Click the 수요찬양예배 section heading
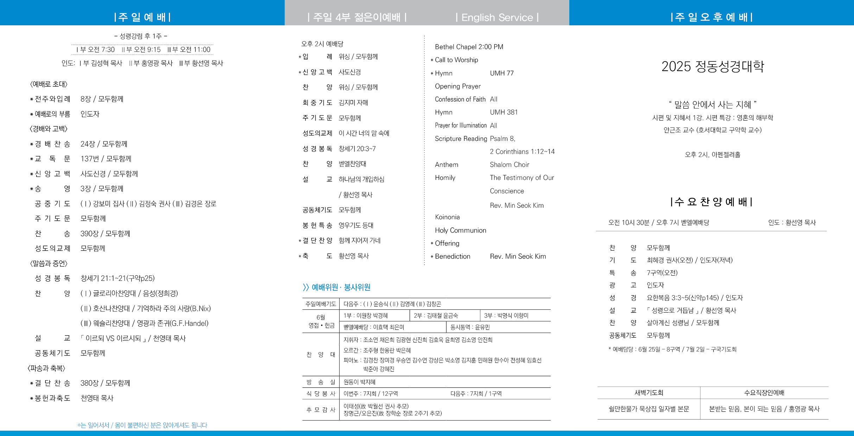 (x=711, y=201)
